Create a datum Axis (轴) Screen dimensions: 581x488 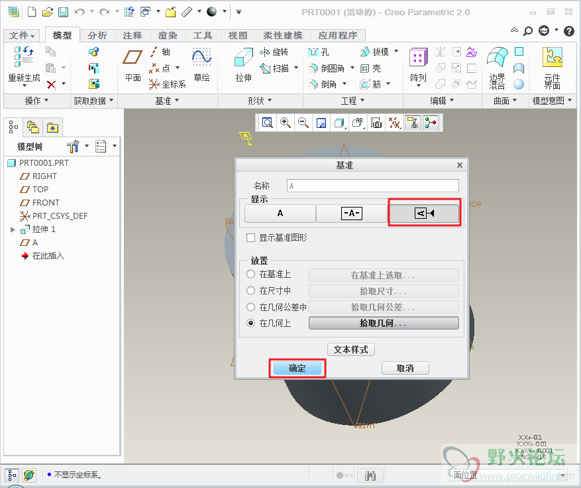tap(160, 52)
